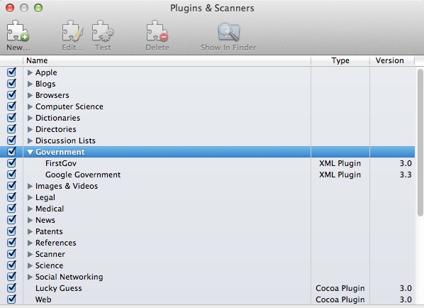Collapse the Government group triangle
Image resolution: width=424 pixels, height=308 pixels.
(x=30, y=152)
